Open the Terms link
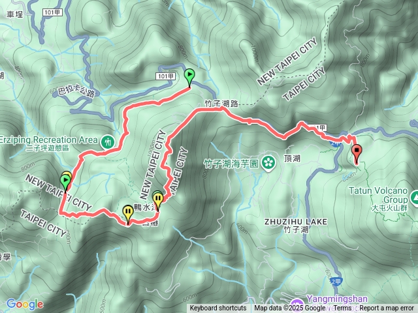 pos(342,308)
